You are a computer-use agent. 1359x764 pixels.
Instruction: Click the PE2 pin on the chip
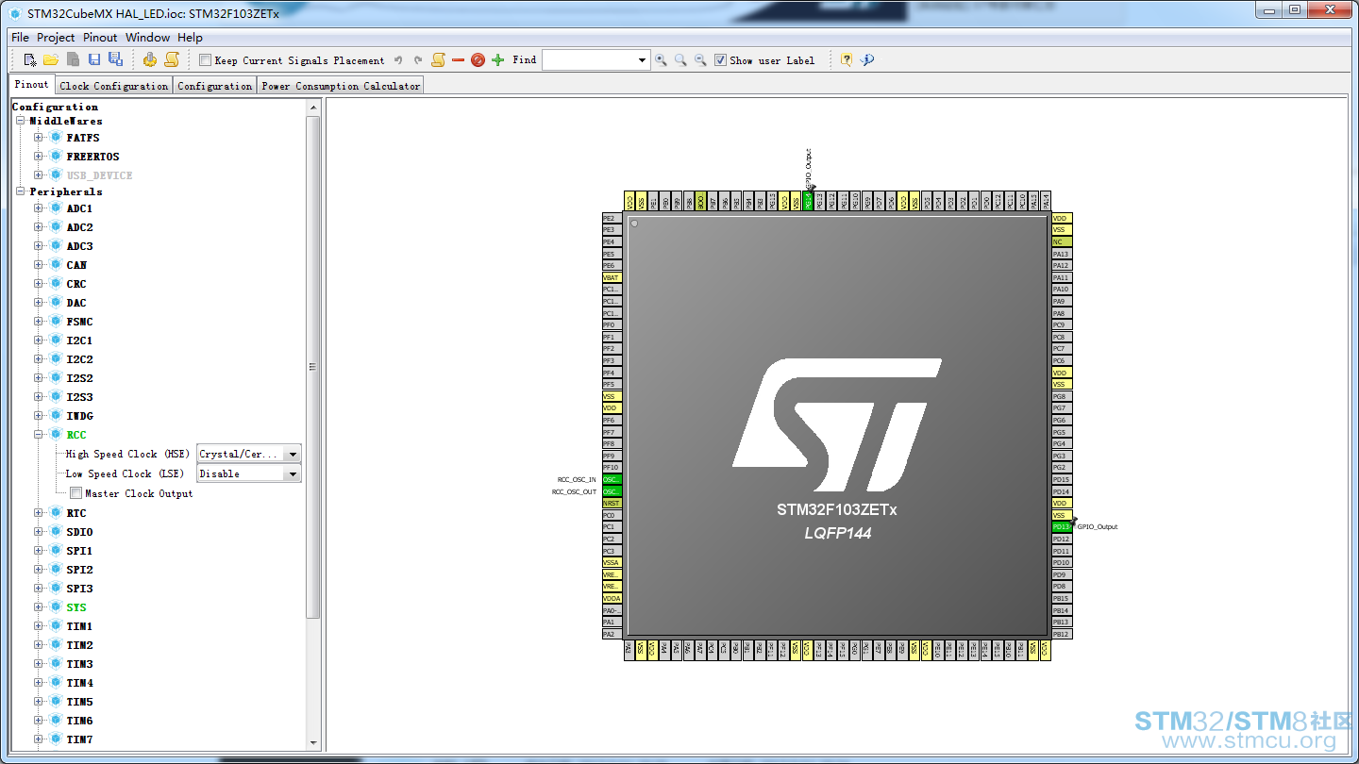point(612,218)
